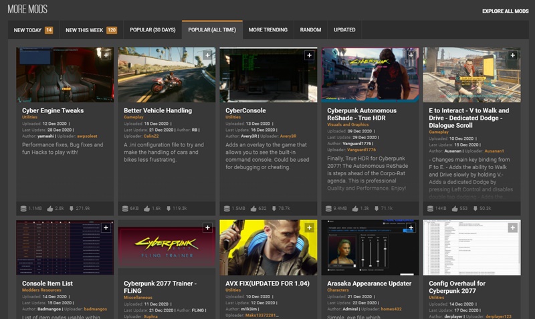Click thumbs-up icon on Autonomous ReShade card
The image size is (535, 319).
click(355, 209)
